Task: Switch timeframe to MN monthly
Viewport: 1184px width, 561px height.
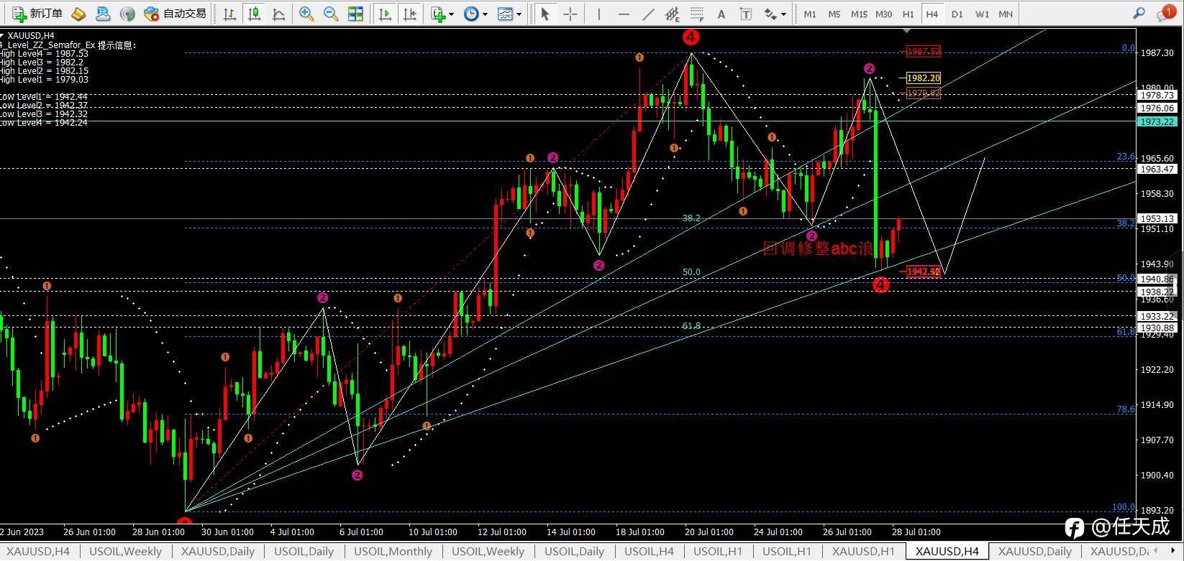Action: point(1006,14)
